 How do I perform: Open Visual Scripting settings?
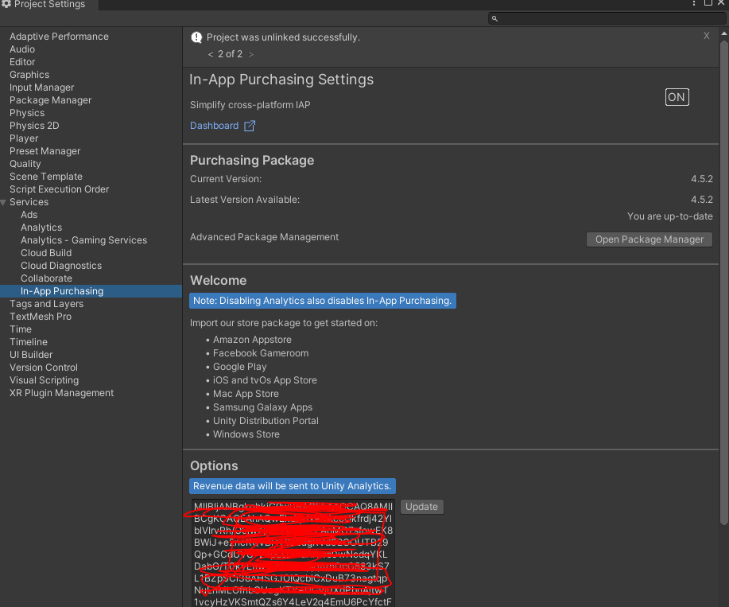click(45, 379)
